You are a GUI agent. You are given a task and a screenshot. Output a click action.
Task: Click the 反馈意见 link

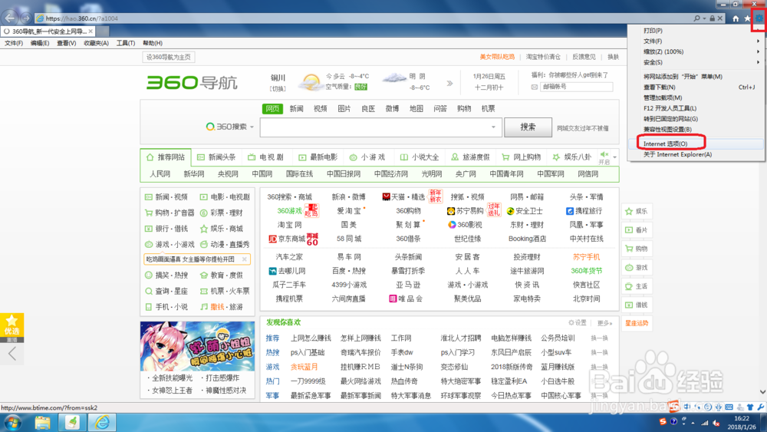click(584, 57)
